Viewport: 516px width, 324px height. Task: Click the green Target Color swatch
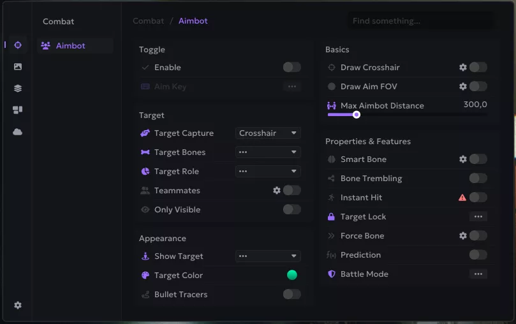291,276
